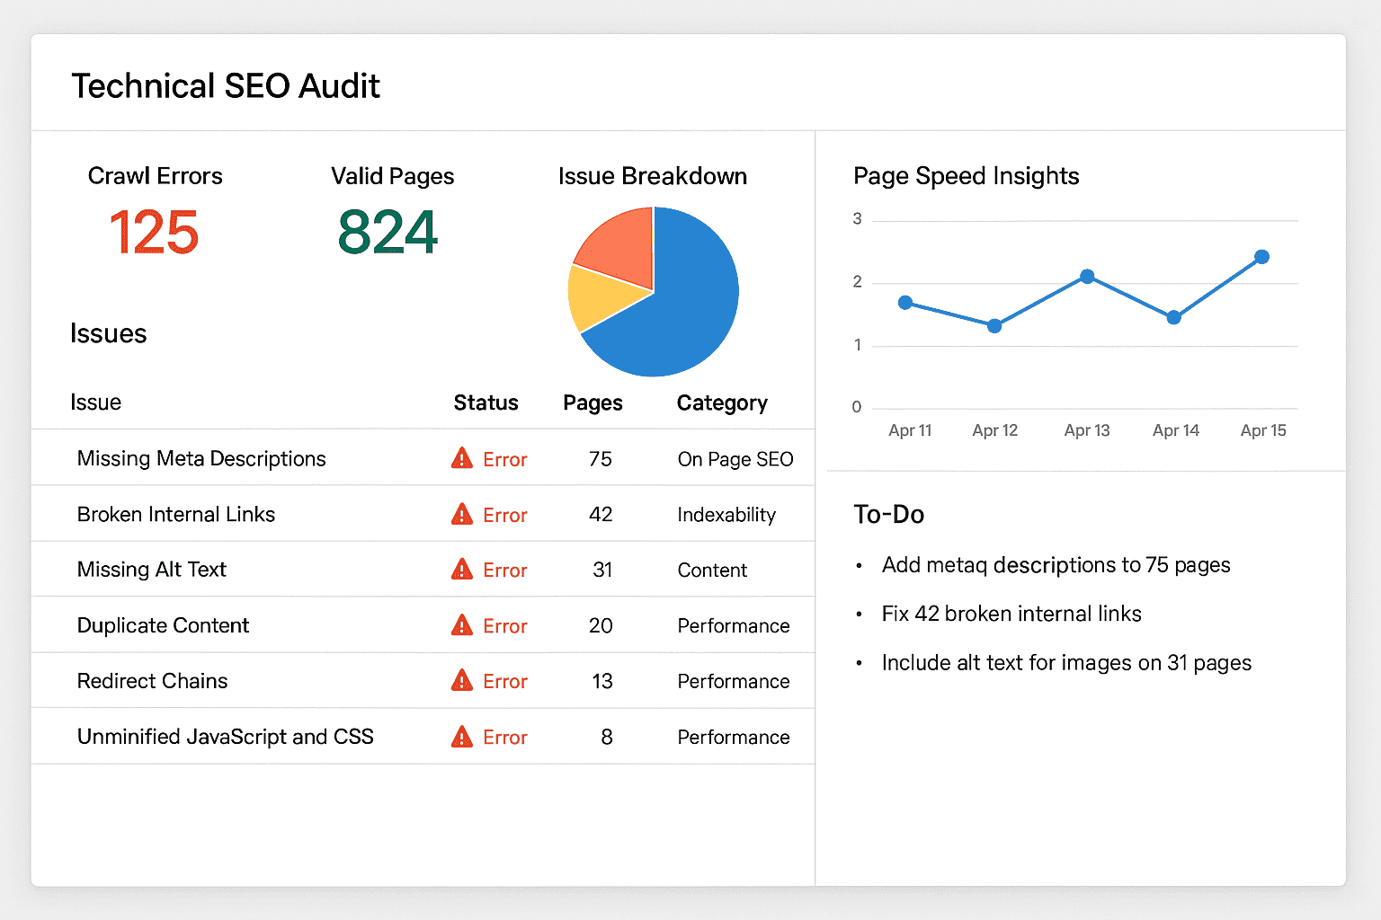Image resolution: width=1381 pixels, height=920 pixels.
Task: Click the valid pages count 824
Action: [x=387, y=232]
